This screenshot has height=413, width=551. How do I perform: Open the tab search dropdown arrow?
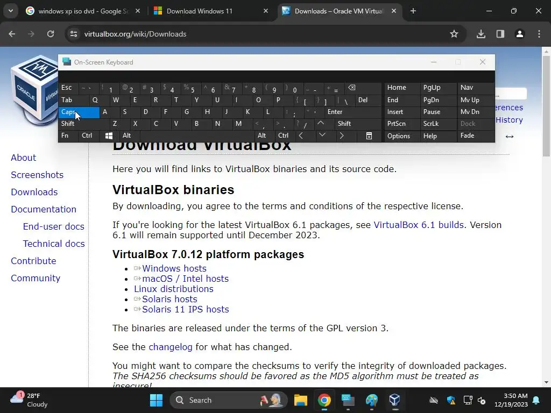point(11,11)
